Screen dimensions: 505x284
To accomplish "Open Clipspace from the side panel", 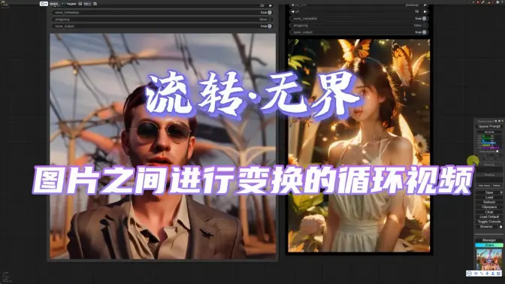I will pyautogui.click(x=489, y=207).
